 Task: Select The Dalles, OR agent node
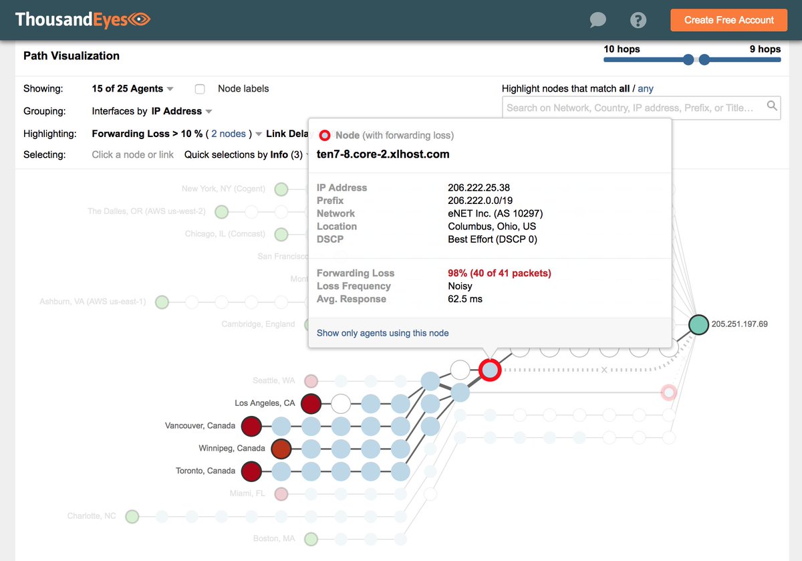pyautogui.click(x=221, y=212)
